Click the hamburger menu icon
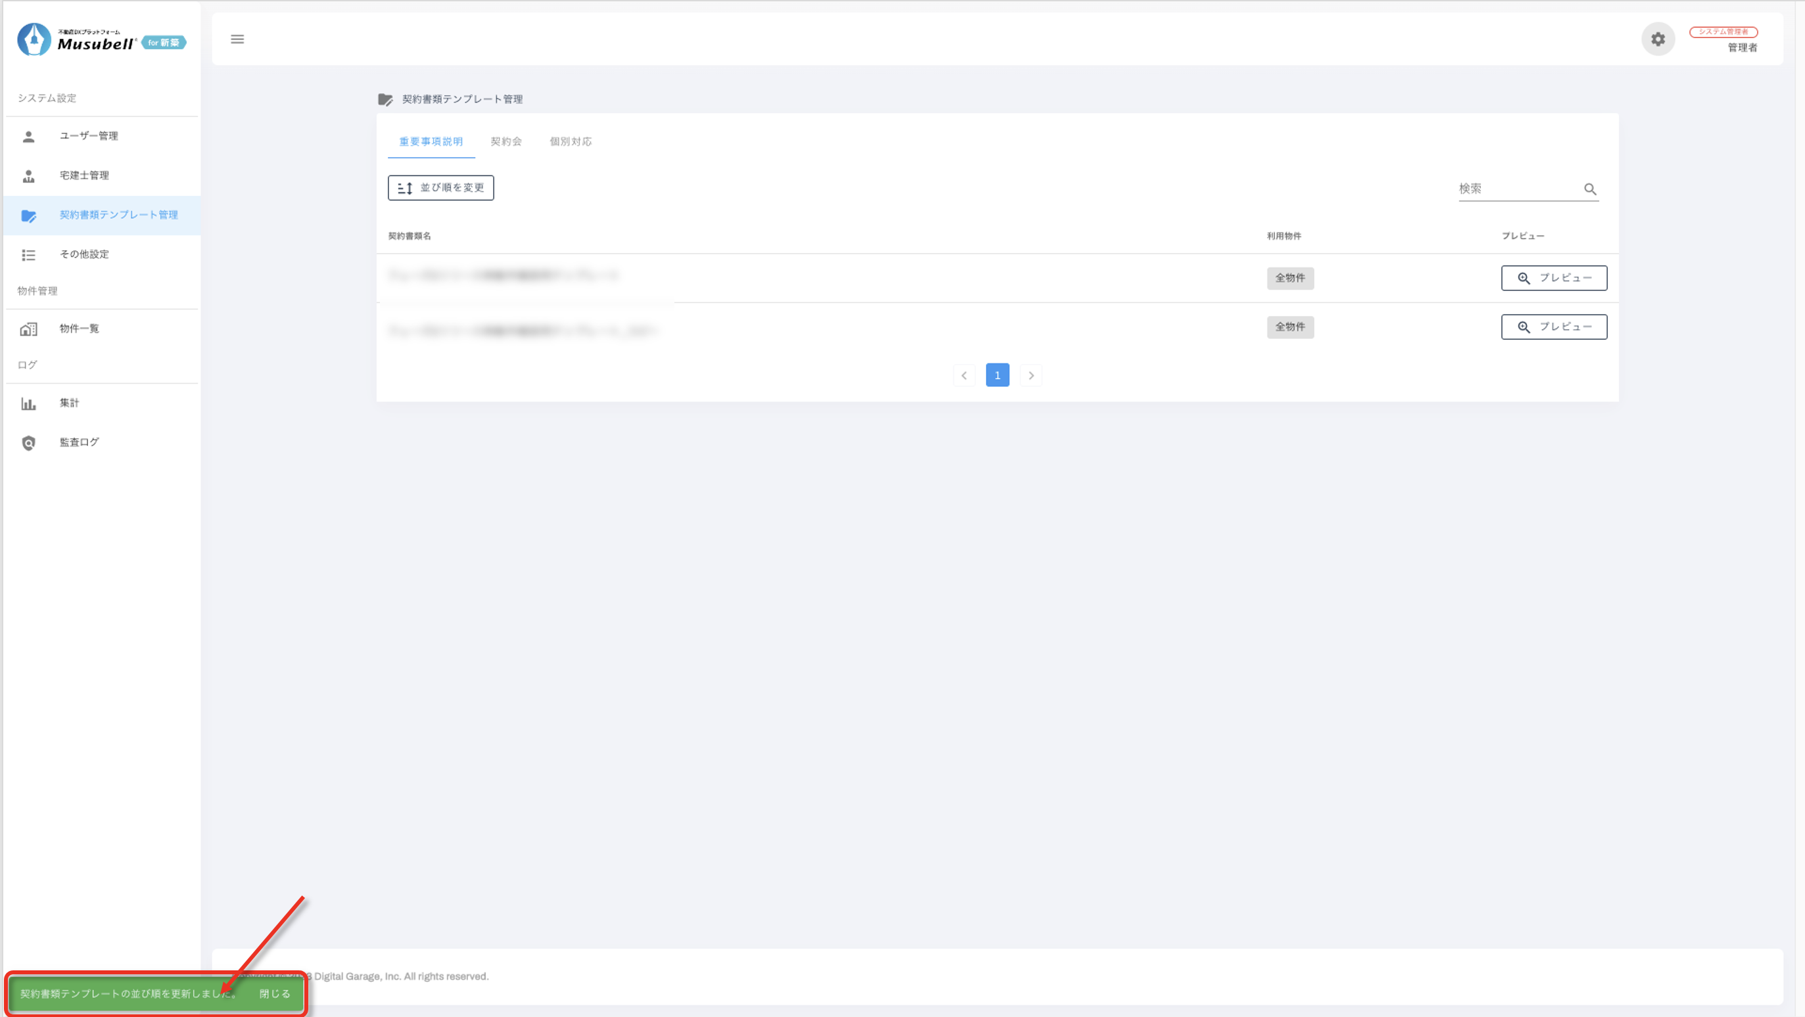The image size is (1805, 1017). (x=237, y=39)
